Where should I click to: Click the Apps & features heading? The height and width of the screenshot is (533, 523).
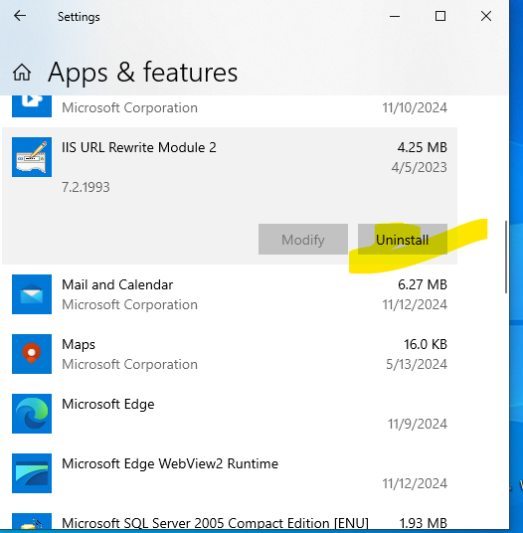point(143,72)
